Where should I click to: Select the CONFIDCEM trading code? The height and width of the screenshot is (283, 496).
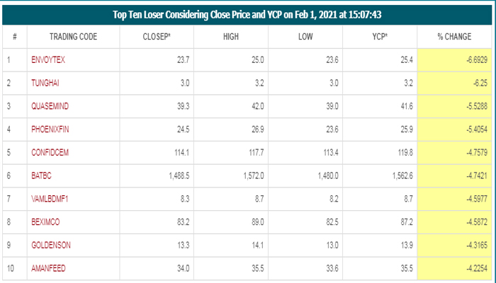(x=50, y=154)
